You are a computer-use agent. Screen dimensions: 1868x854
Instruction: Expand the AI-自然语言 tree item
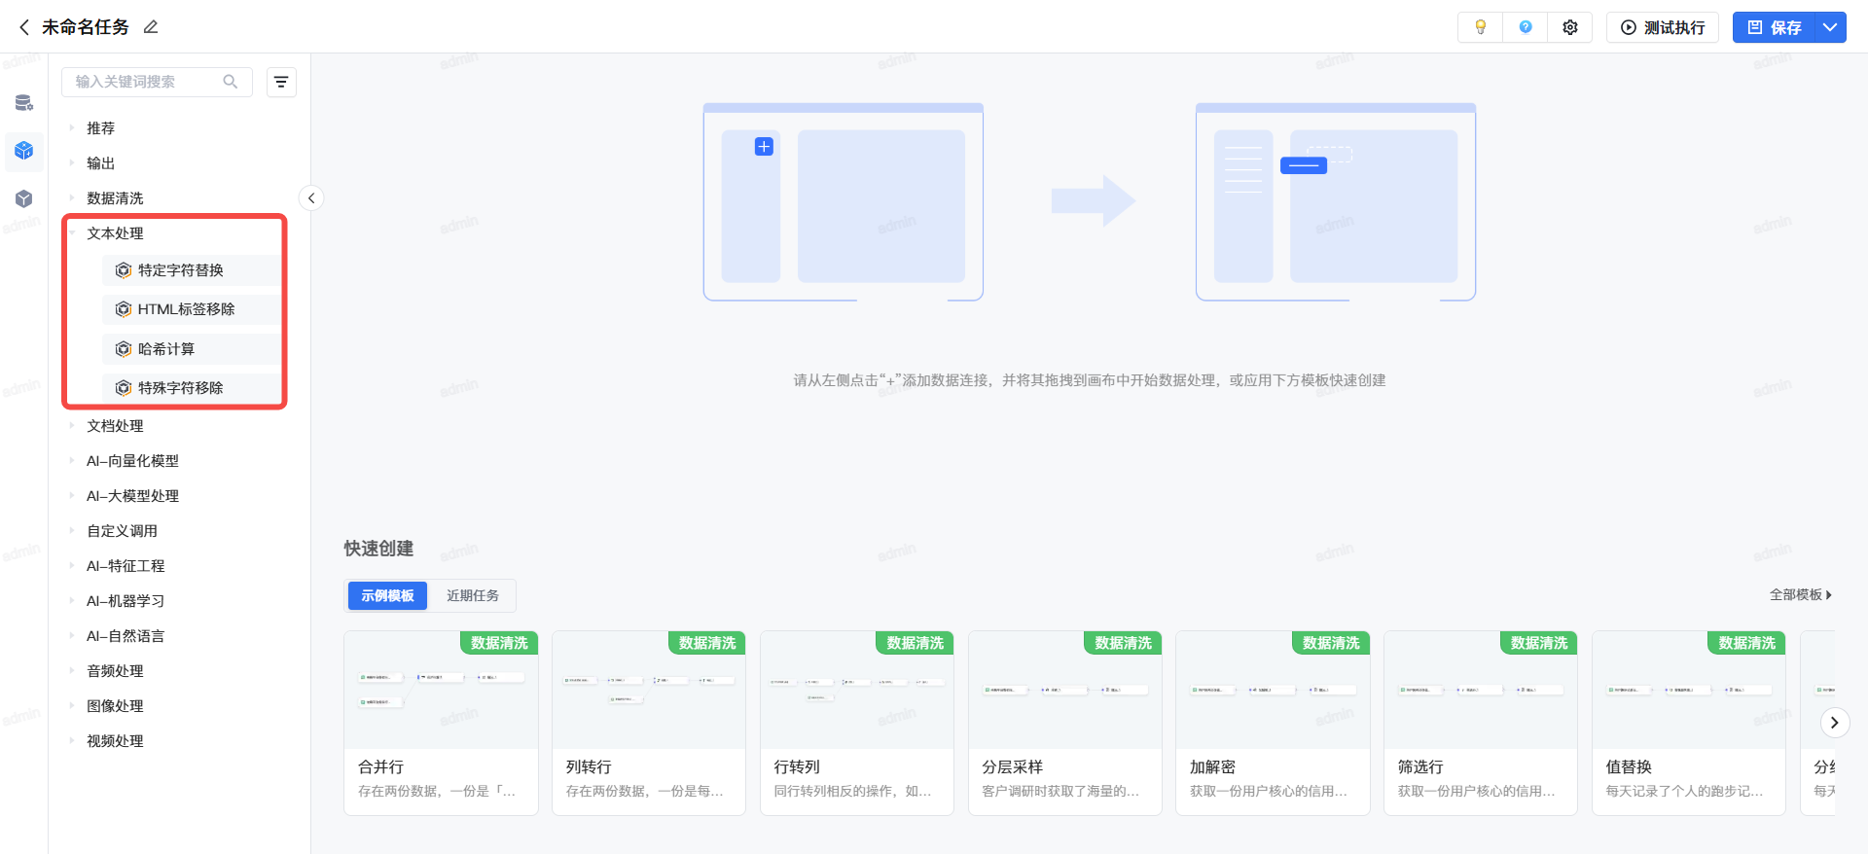71,636
